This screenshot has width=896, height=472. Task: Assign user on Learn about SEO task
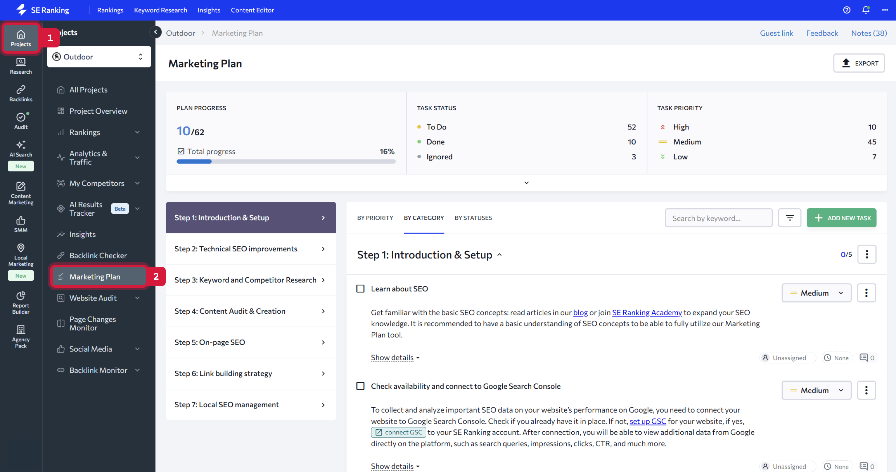788,358
